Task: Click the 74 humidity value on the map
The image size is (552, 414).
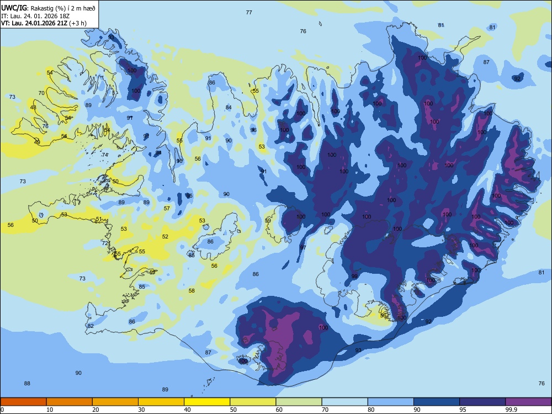Action: tap(104, 155)
